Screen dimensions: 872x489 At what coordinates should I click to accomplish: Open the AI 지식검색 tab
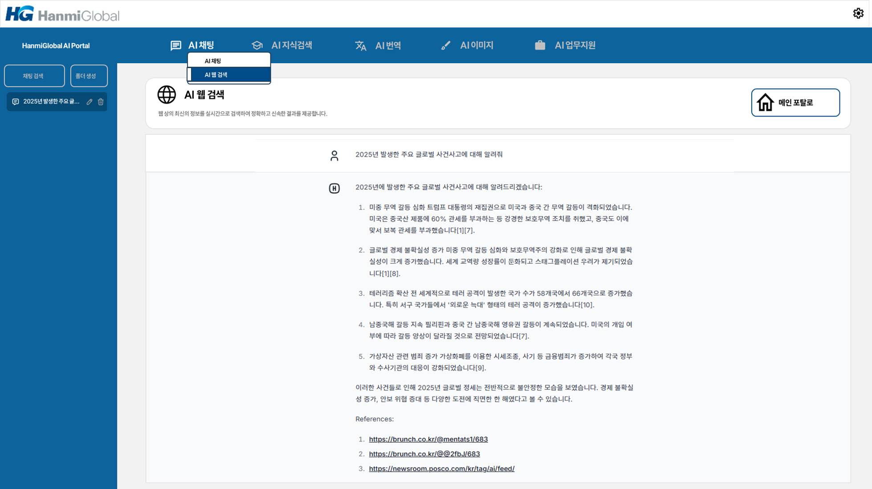click(291, 45)
